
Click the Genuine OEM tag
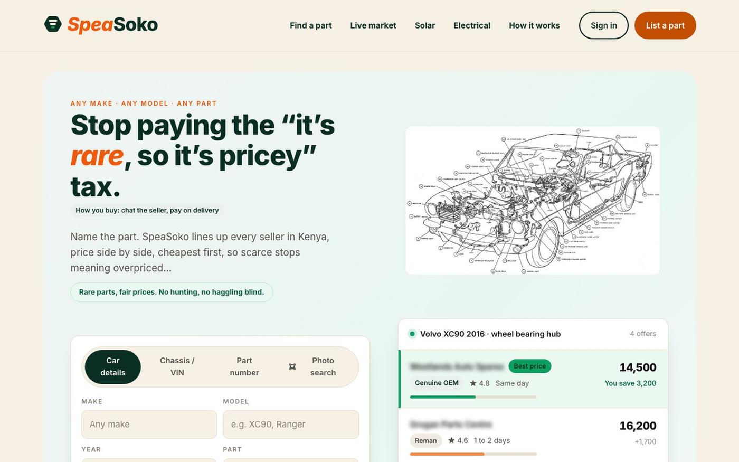click(437, 383)
